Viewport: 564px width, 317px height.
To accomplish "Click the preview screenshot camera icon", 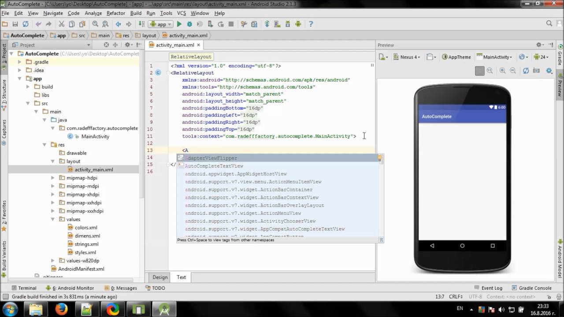I will tap(536, 70).
